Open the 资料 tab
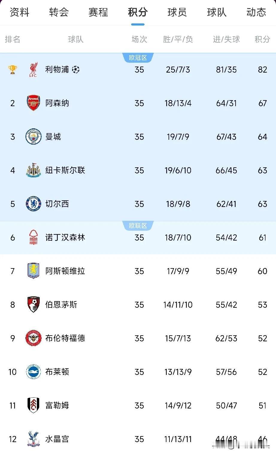The height and width of the screenshot is (455, 276). [x=19, y=12]
